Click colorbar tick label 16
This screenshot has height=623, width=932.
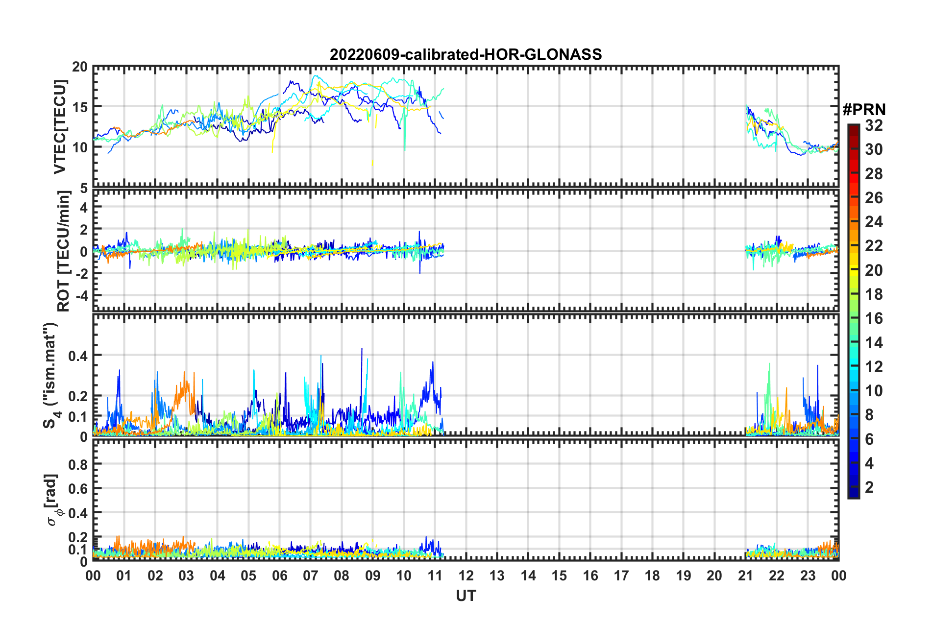(874, 318)
